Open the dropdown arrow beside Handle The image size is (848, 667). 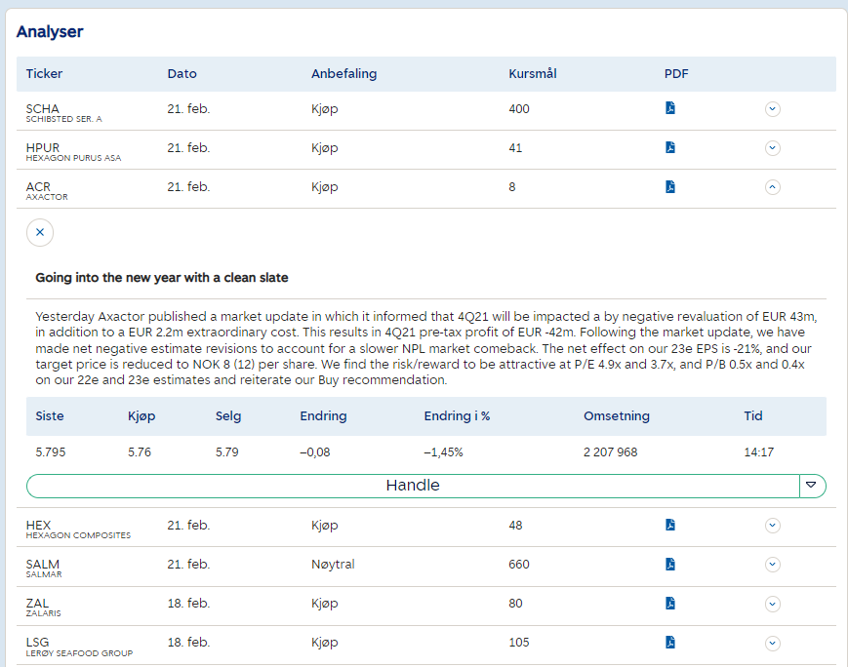click(x=812, y=486)
